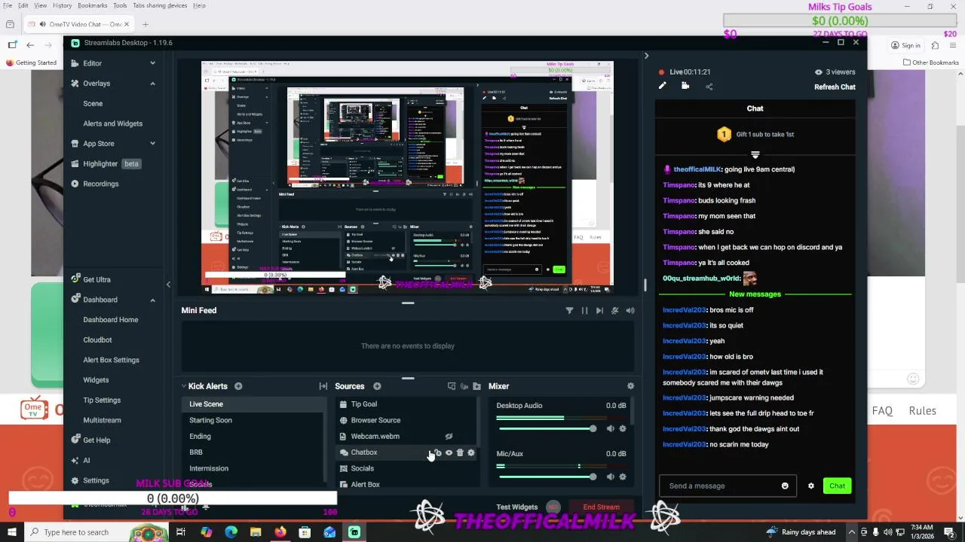Open chat settings gear icon
This screenshot has width=965, height=542.
point(811,486)
